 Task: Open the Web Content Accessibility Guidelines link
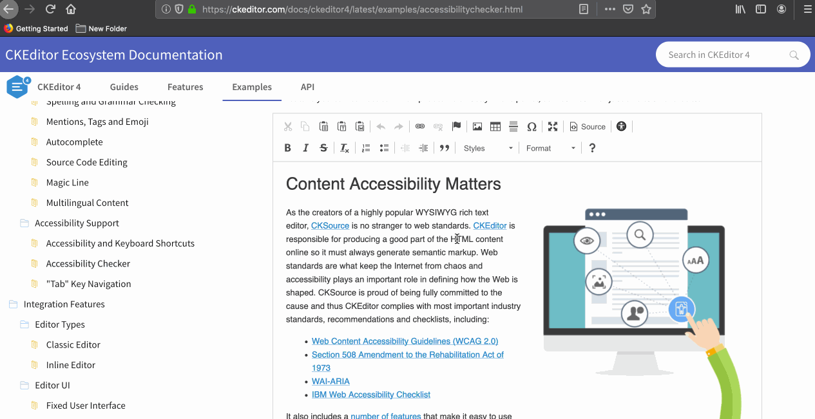tap(405, 341)
